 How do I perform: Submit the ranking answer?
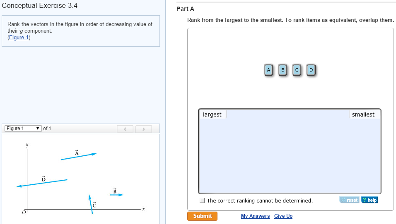click(202, 216)
